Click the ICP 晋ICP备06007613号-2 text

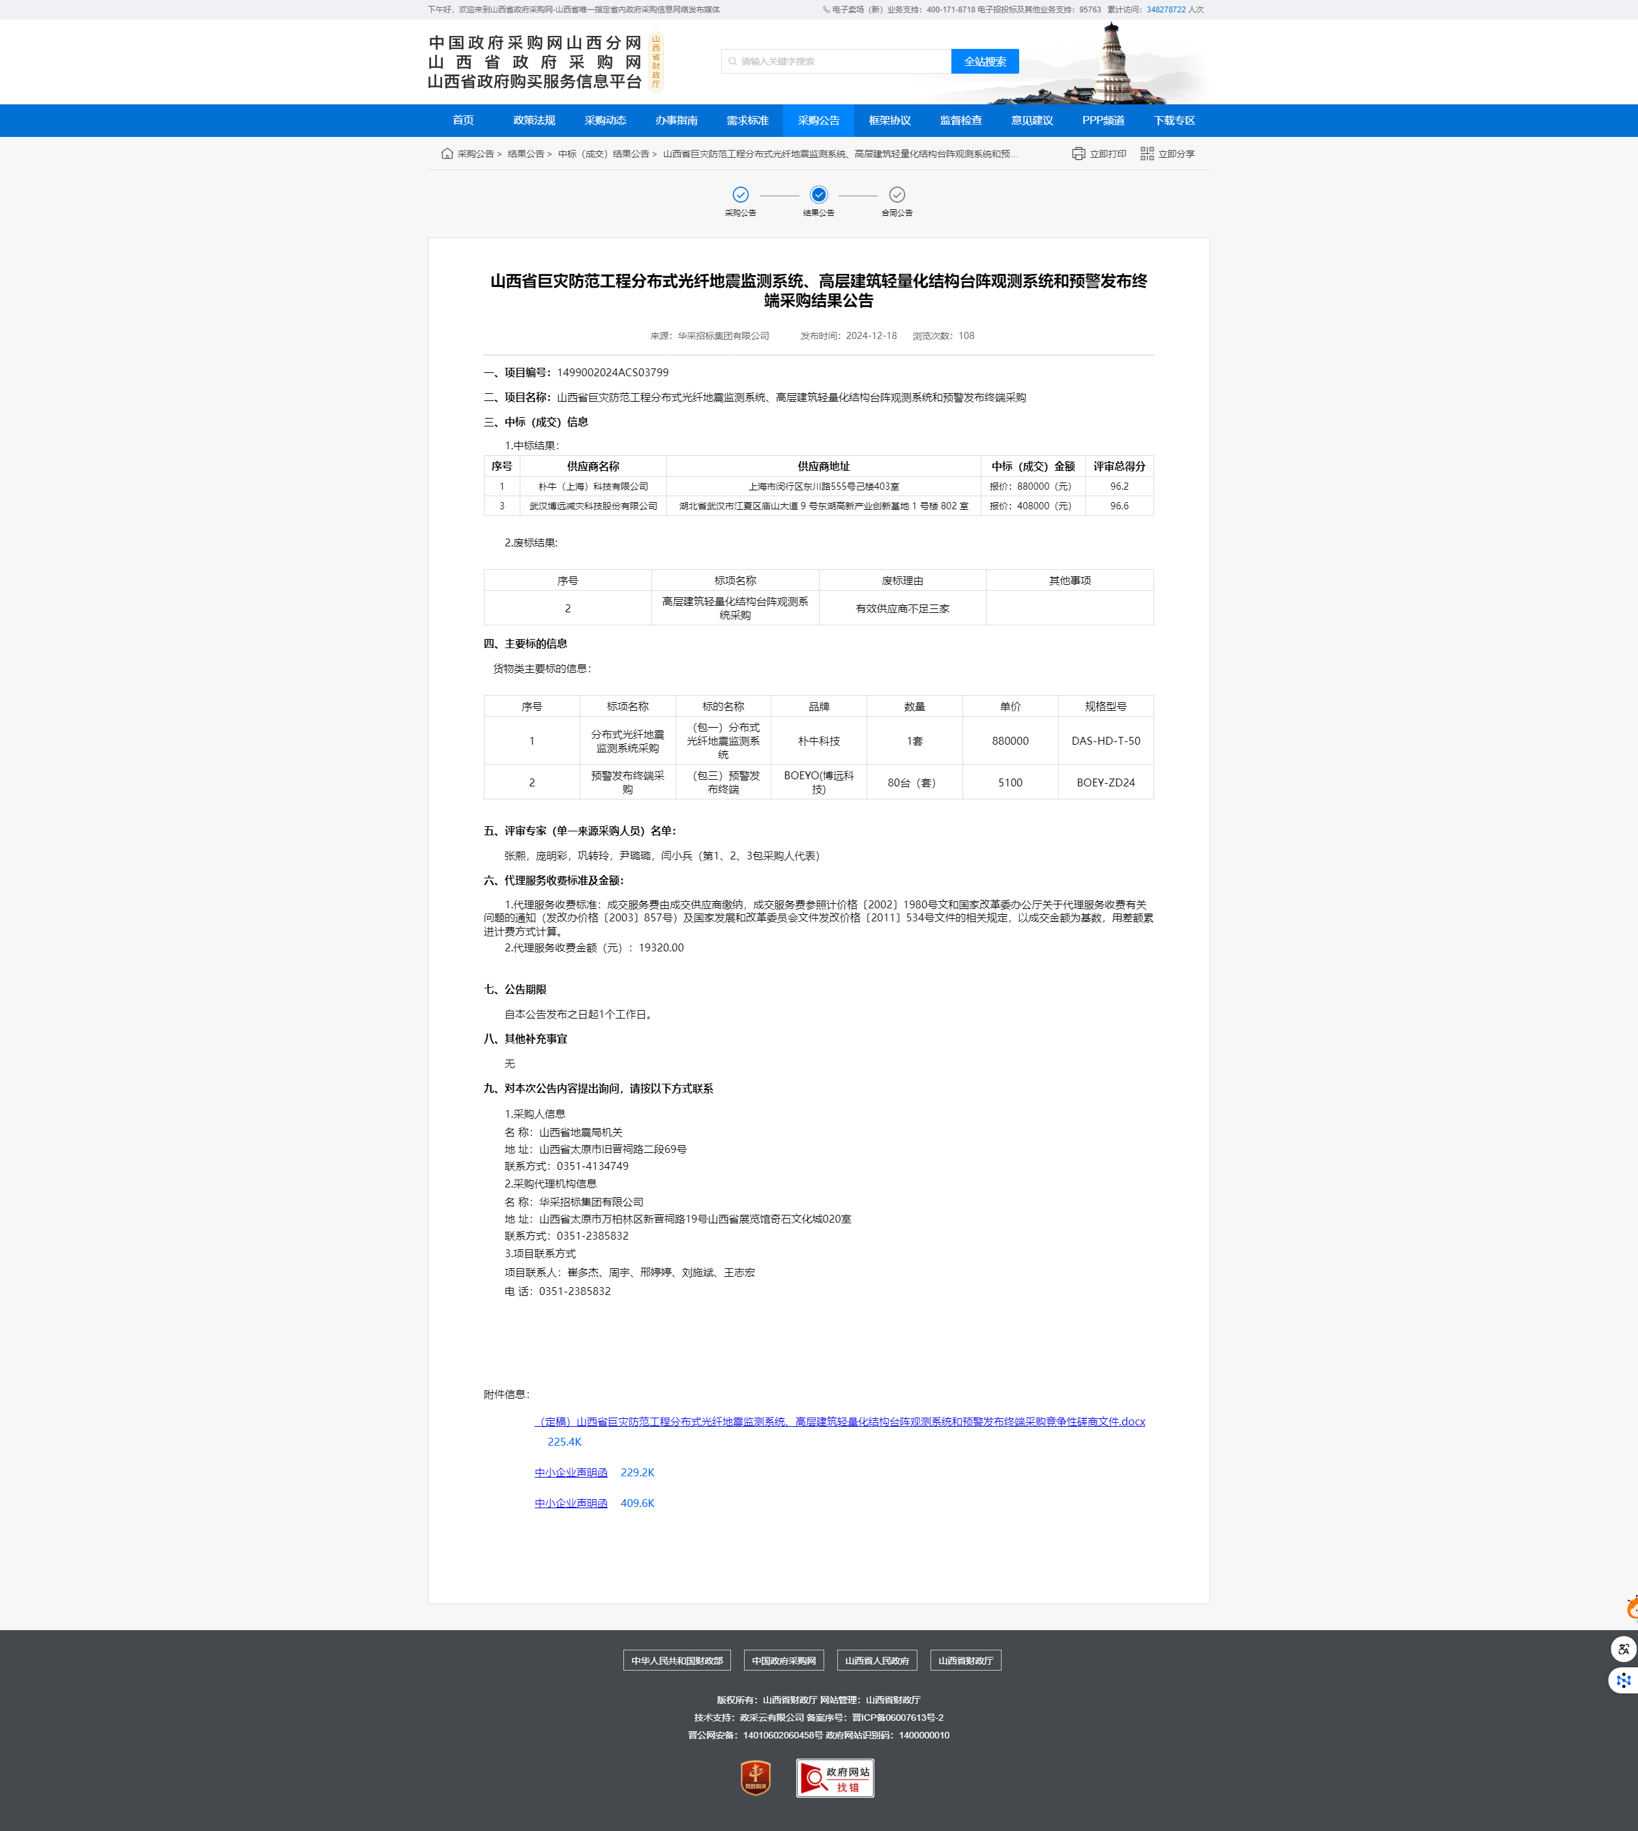tap(897, 1718)
